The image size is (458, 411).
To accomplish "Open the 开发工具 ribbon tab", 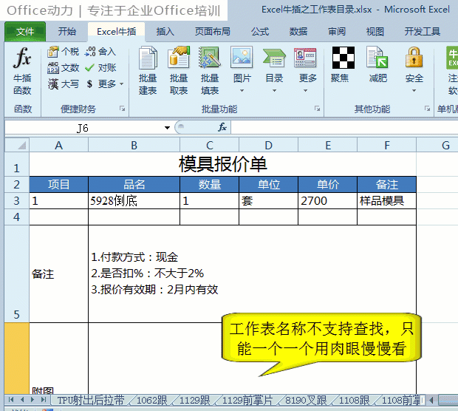I will click(x=423, y=31).
